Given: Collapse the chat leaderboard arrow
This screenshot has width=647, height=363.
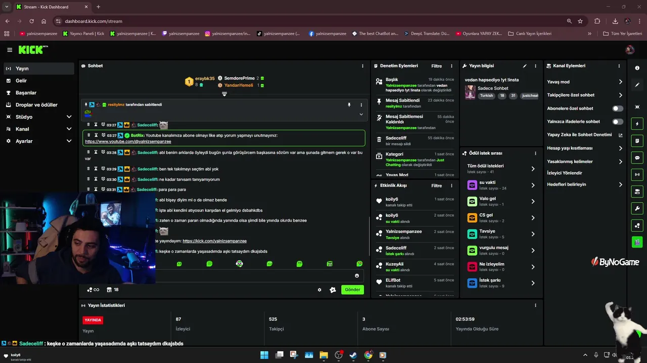Looking at the screenshot, I should 224,94.
